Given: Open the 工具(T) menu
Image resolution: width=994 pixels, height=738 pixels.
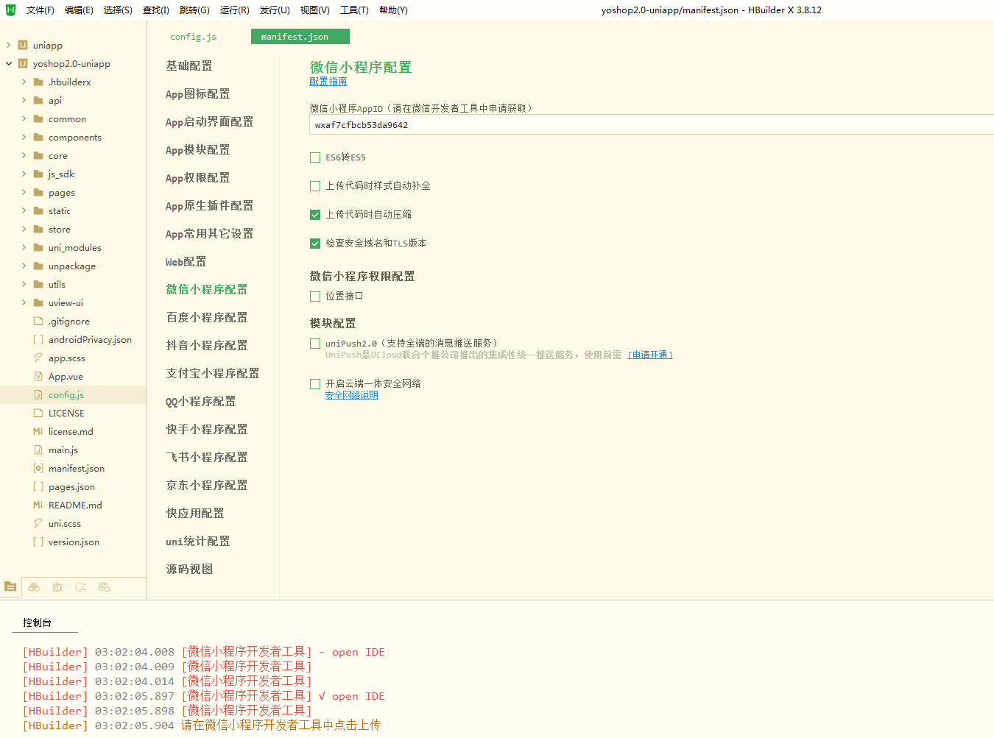Looking at the screenshot, I should click(x=354, y=10).
